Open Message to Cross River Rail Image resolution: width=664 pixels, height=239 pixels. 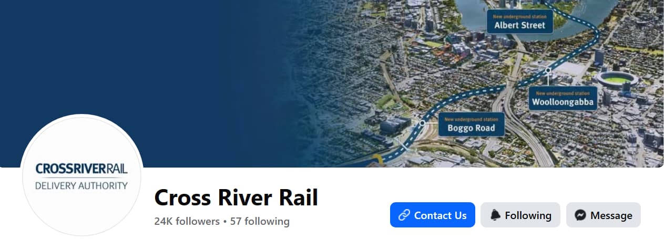[x=604, y=215]
